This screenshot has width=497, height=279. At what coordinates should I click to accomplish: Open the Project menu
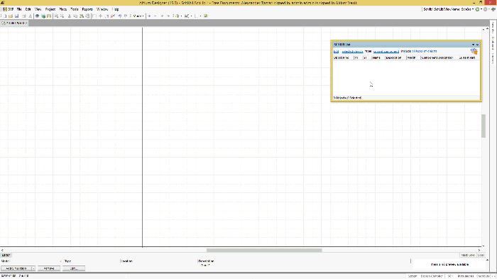(x=50, y=9)
